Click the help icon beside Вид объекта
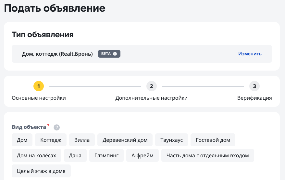The height and width of the screenshot is (180, 285). click(56, 127)
